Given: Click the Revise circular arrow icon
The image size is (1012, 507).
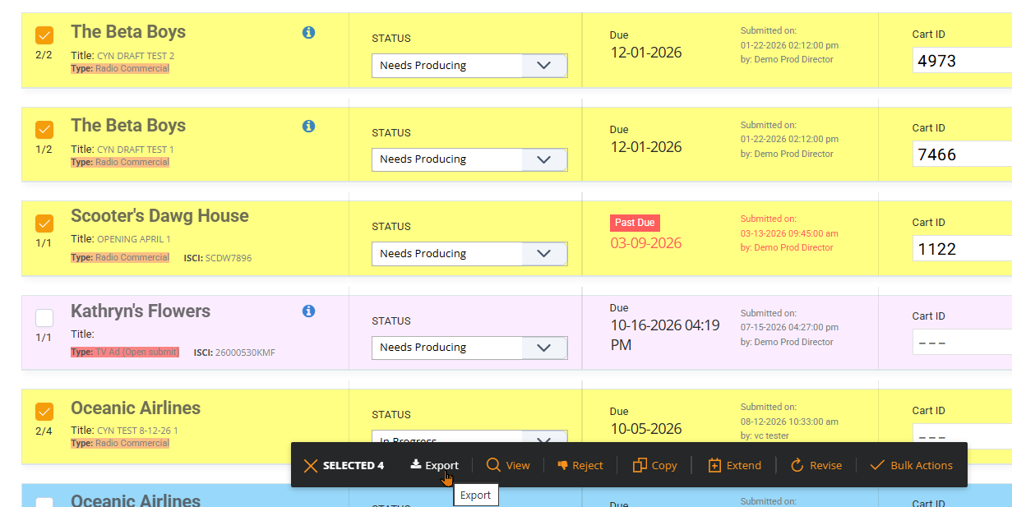Looking at the screenshot, I should coord(797,465).
